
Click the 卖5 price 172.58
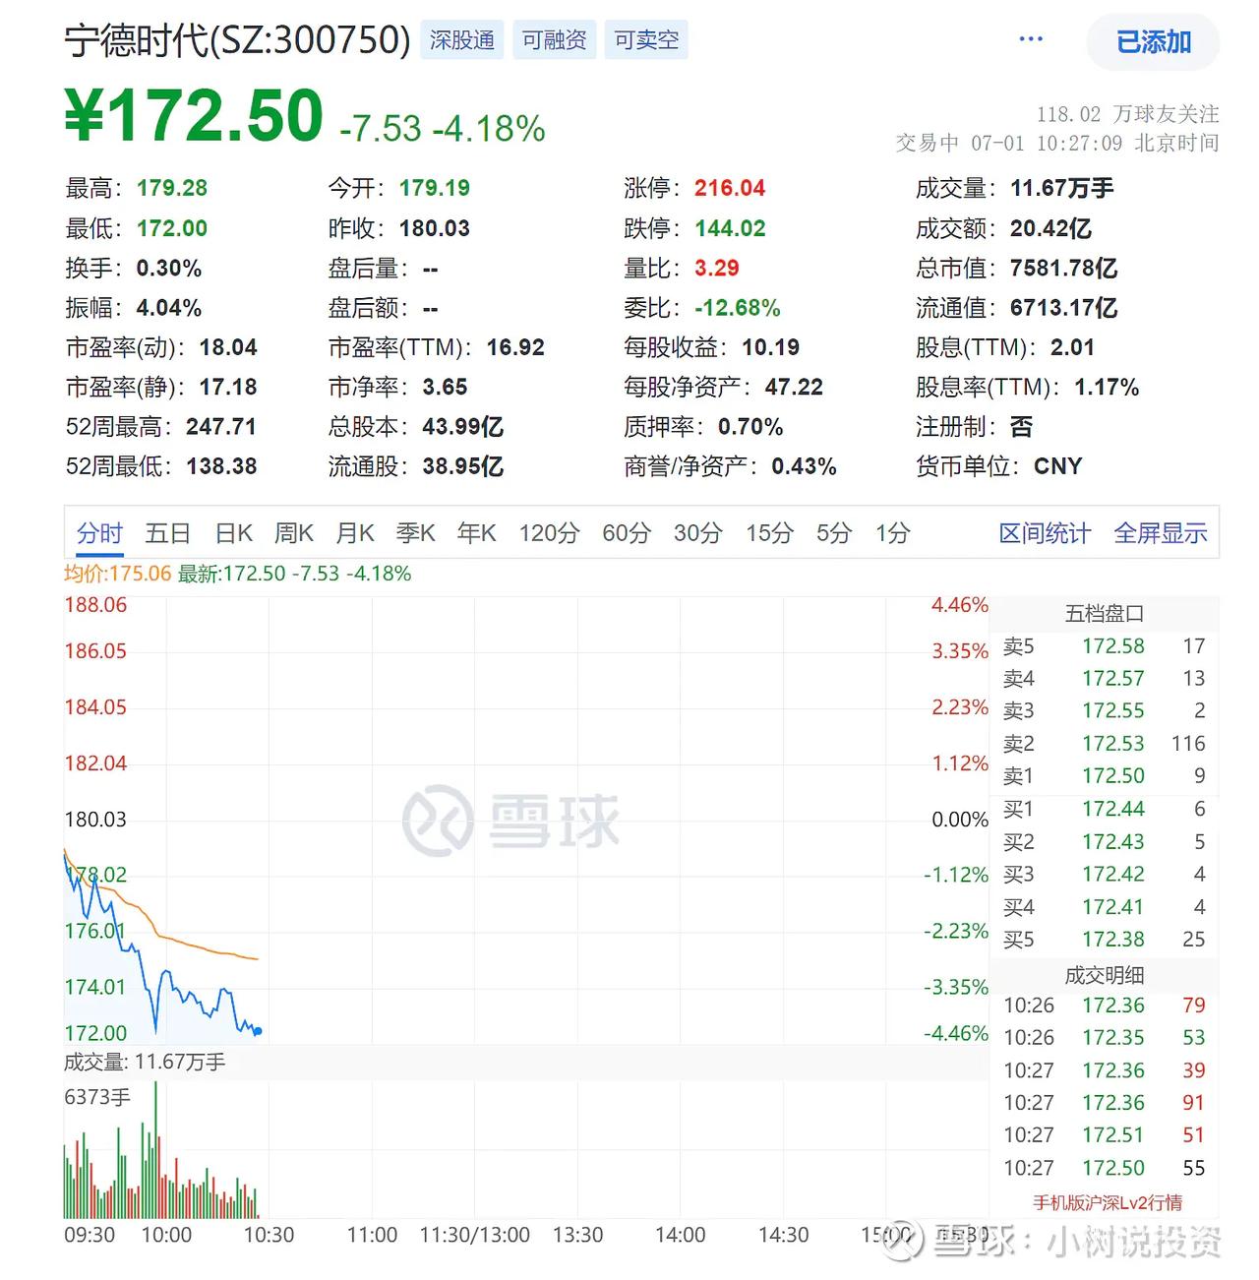[1113, 646]
